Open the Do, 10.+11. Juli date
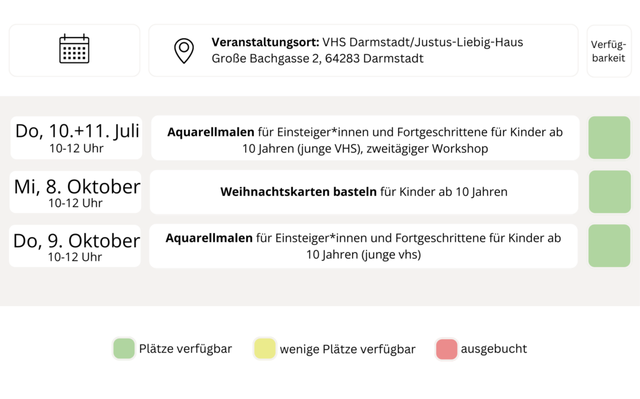This screenshot has width=640, height=399. point(76,138)
